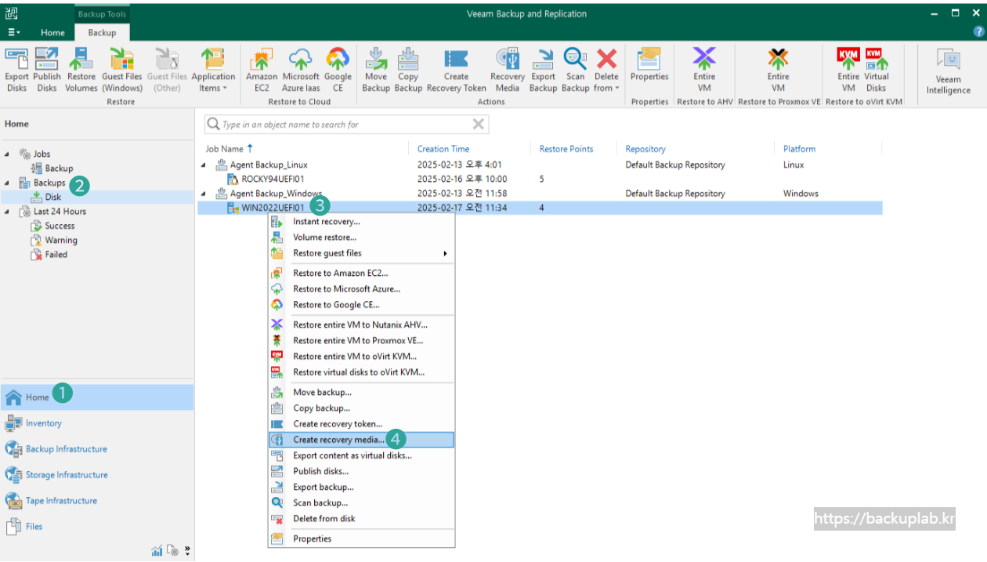Click Export Disks ribbon icon
This screenshot has height=562, width=987.
click(x=16, y=70)
